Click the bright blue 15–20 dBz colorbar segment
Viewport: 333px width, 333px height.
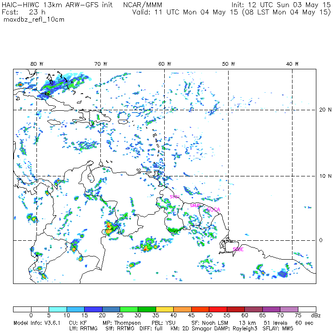pos(94,309)
